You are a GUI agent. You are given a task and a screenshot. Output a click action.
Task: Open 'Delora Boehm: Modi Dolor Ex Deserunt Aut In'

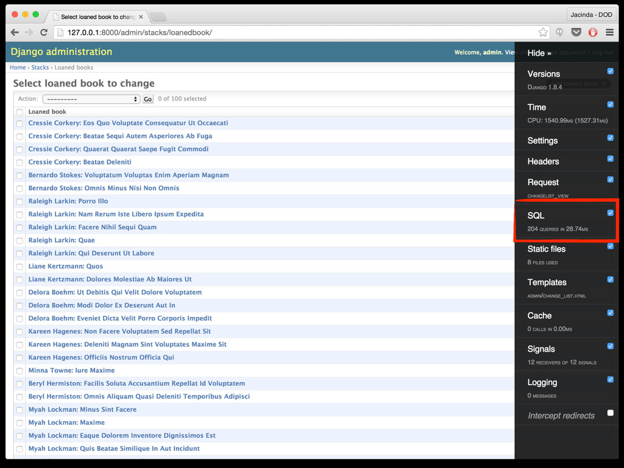[x=102, y=305]
